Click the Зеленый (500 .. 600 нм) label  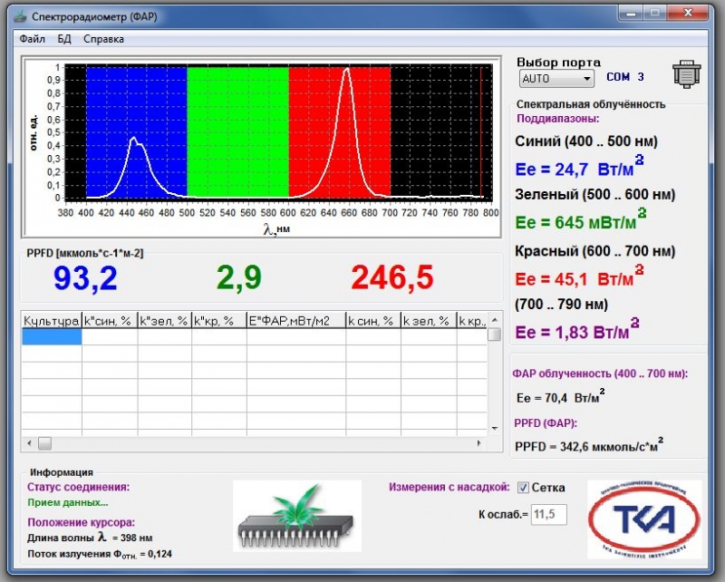595,194
